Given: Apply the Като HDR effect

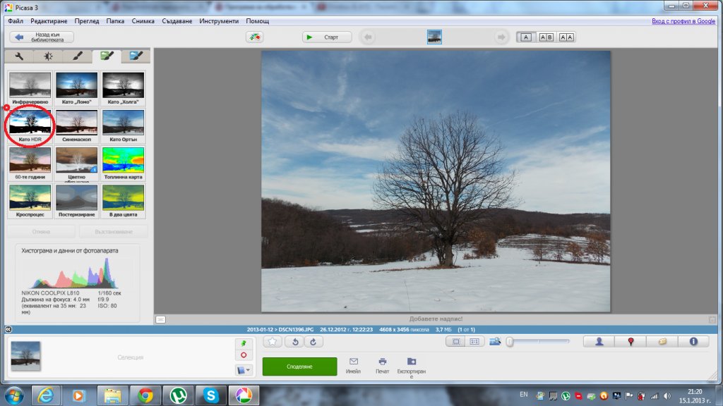Looking at the screenshot, I should [30, 125].
